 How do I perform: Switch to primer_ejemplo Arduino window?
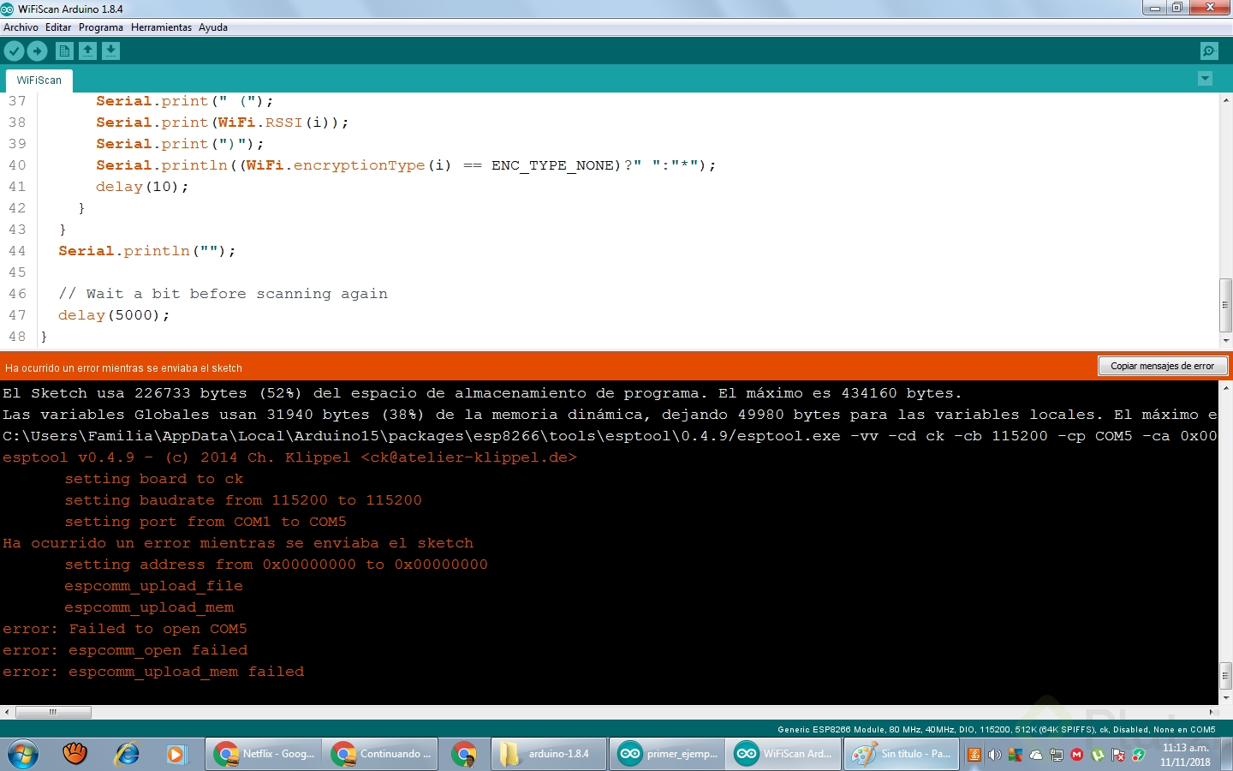pos(668,754)
